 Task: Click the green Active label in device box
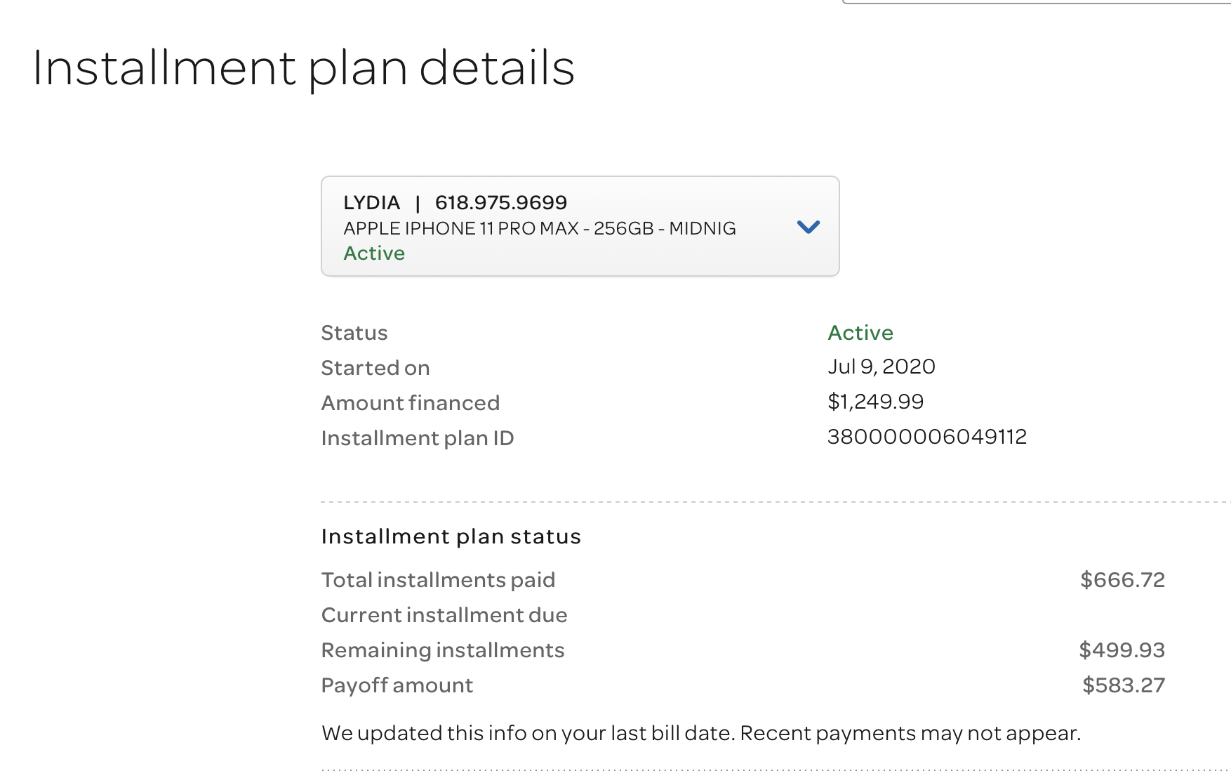(x=374, y=253)
